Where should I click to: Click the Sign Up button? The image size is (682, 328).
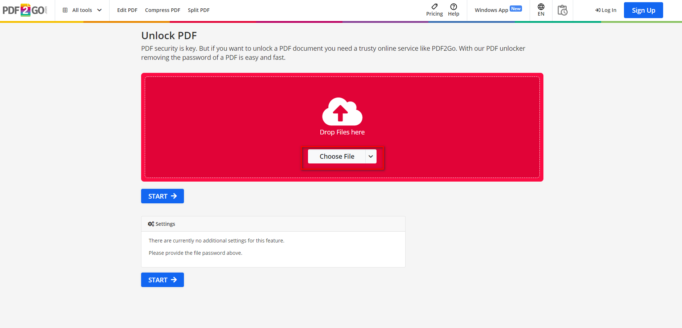[643, 10]
